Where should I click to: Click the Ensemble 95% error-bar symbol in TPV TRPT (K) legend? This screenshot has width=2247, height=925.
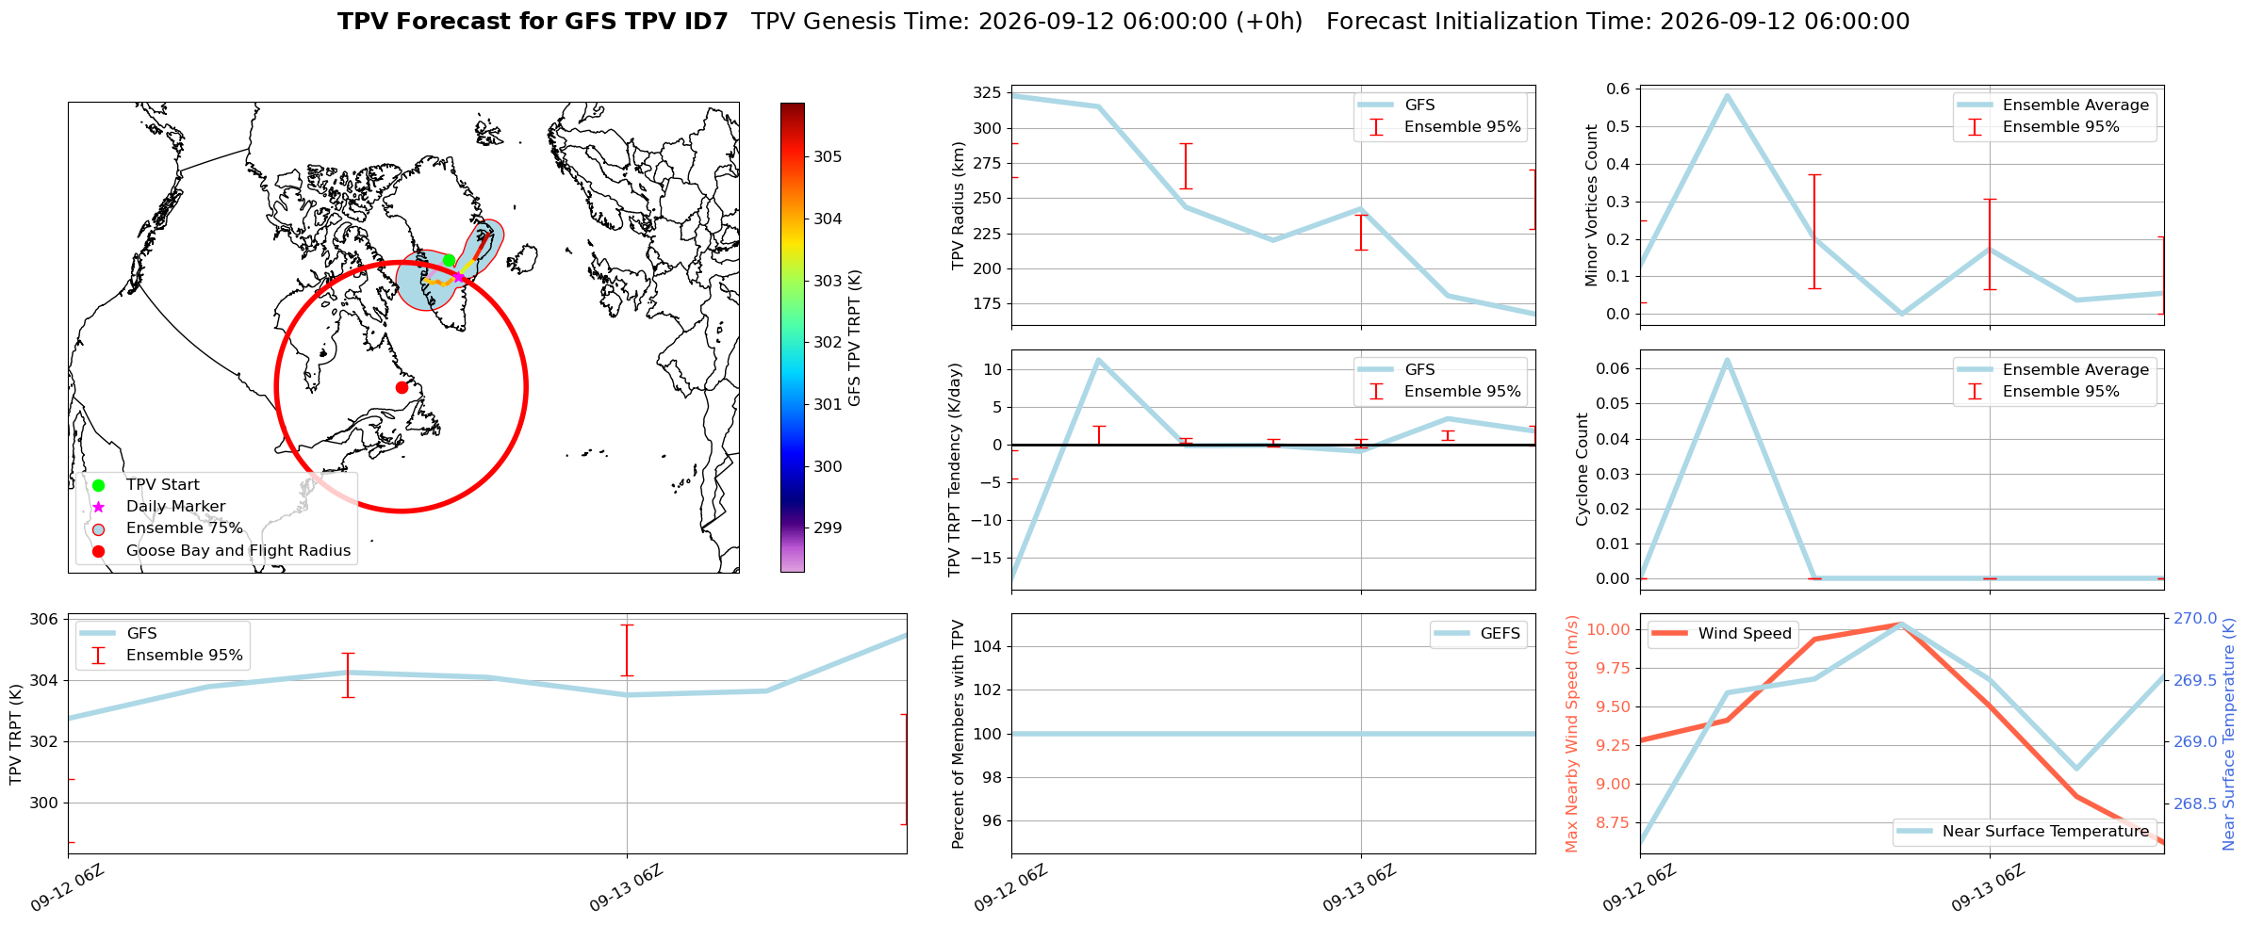(98, 656)
